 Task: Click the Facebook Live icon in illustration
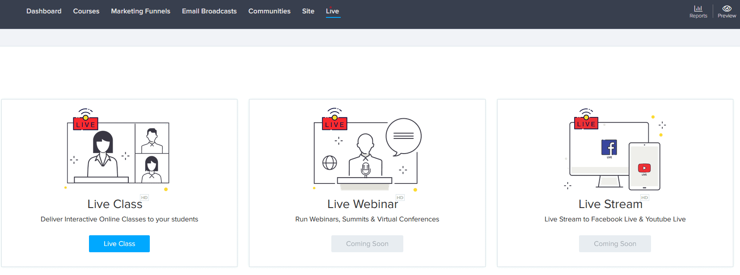609,148
